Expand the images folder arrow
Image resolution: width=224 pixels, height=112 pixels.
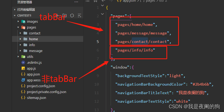click(18, 21)
